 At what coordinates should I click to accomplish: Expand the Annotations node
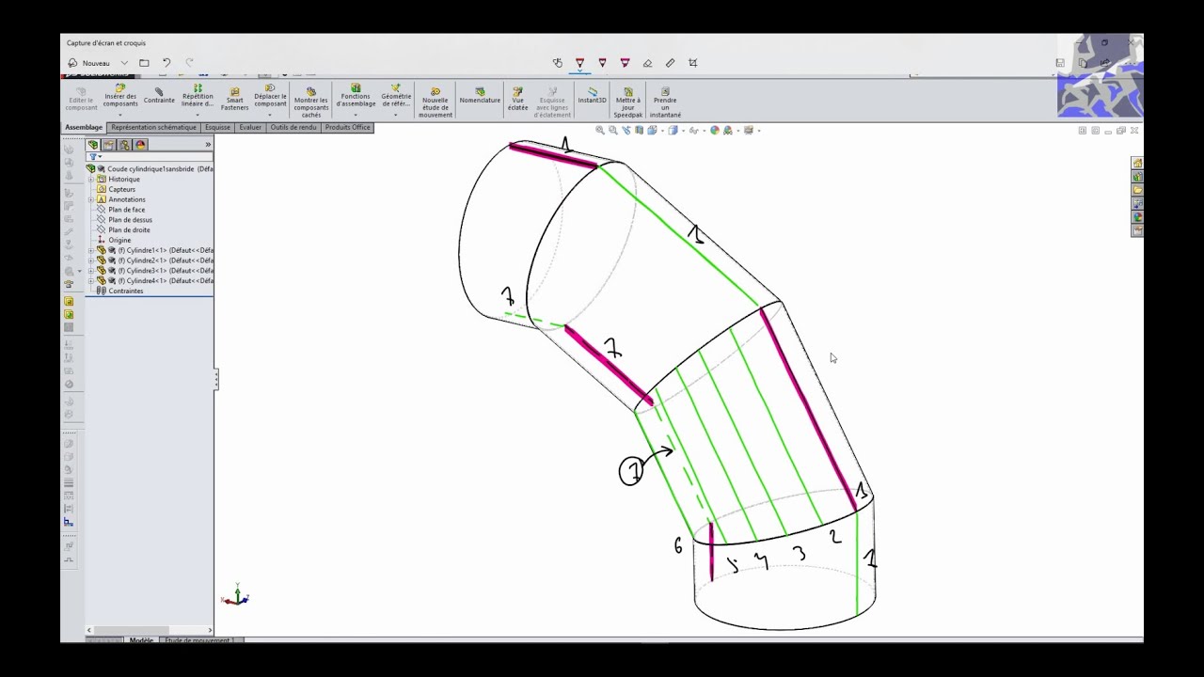tap(91, 199)
